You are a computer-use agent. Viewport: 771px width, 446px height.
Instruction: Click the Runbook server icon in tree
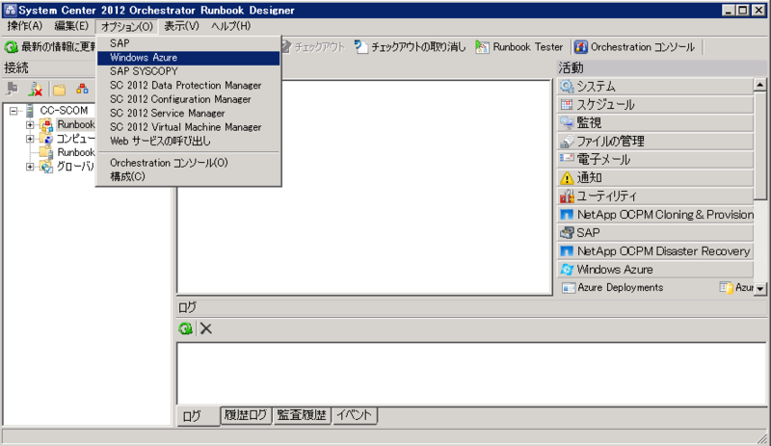tap(46, 153)
